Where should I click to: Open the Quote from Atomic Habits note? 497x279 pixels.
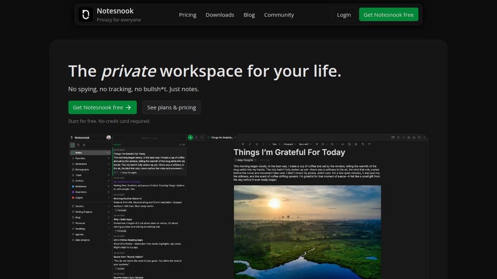tap(149, 261)
